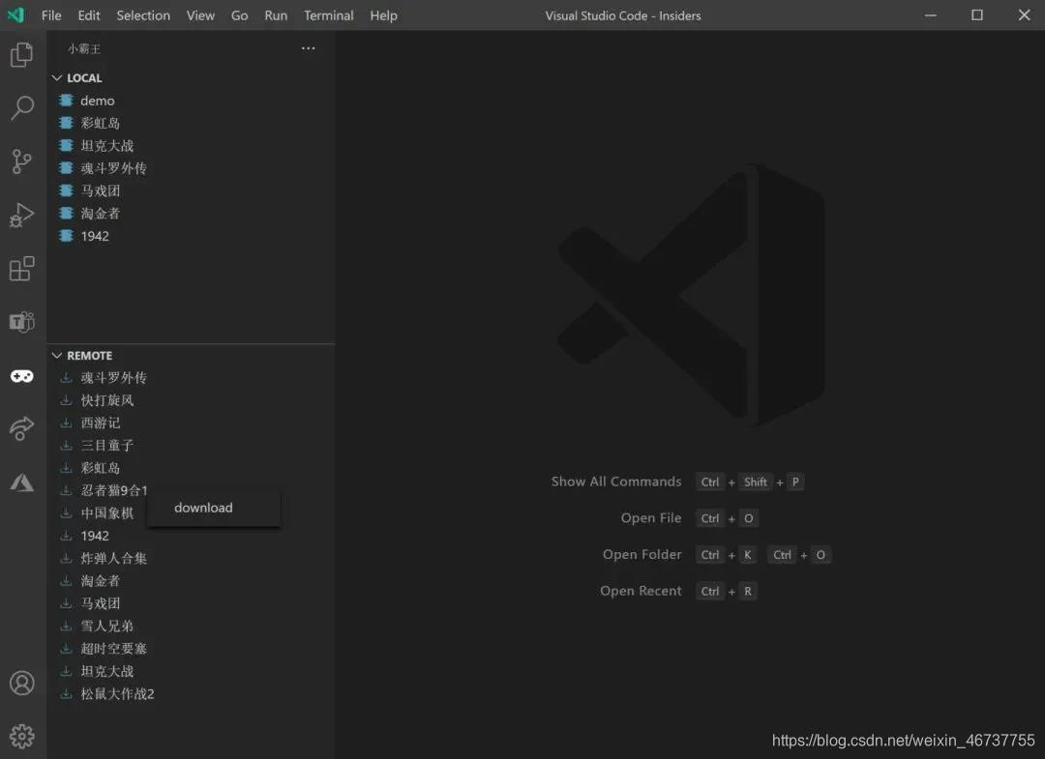Screen dimensions: 1045x759
Task: Click the game icon beside local demo
Action: tap(66, 101)
